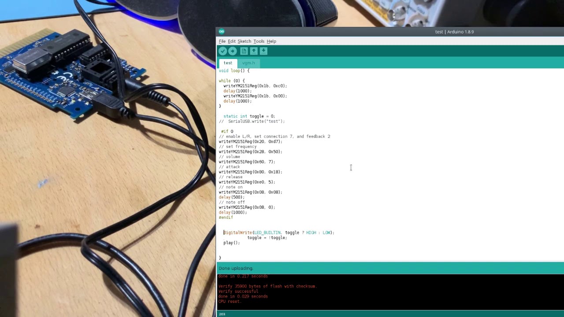Click the 'Done uploading.' status message
Screen dimensions: 564x317
pyautogui.click(x=236, y=268)
